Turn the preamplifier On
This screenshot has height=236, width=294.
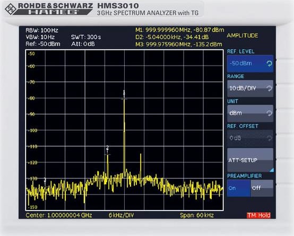click(x=239, y=188)
